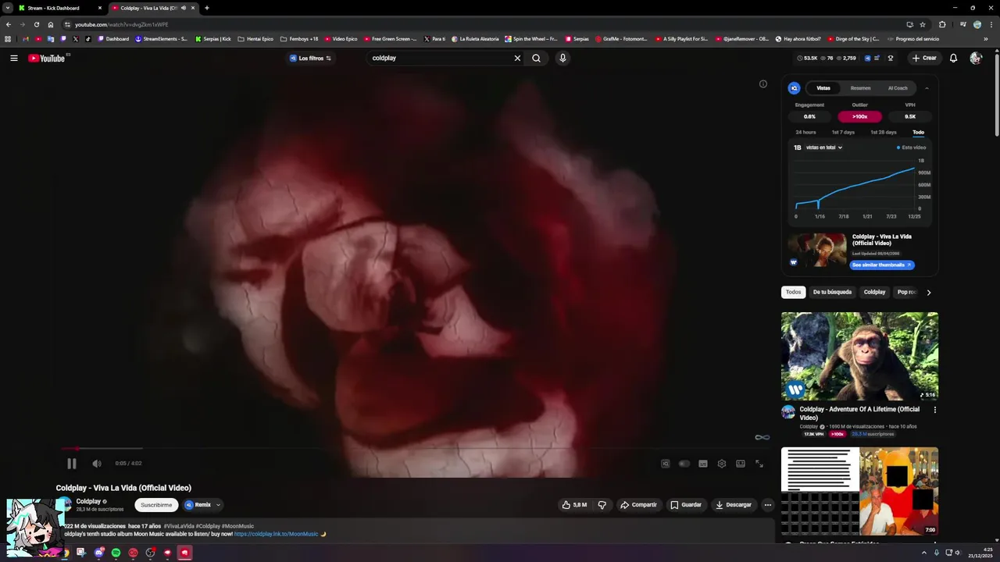
Task: Switch to theater mode view
Action: (741, 464)
